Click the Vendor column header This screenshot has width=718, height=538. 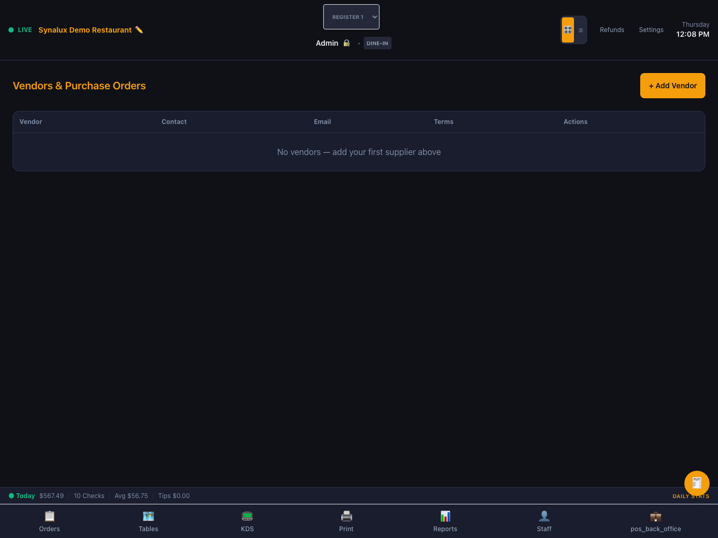31,121
